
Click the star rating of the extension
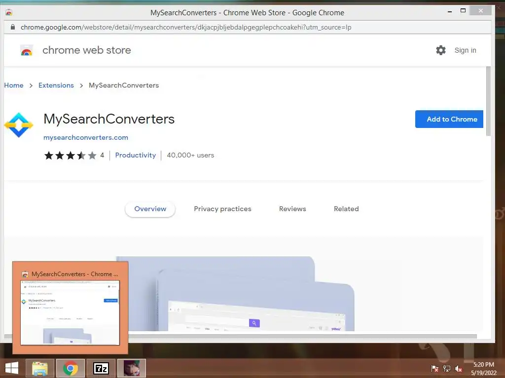[x=70, y=156]
